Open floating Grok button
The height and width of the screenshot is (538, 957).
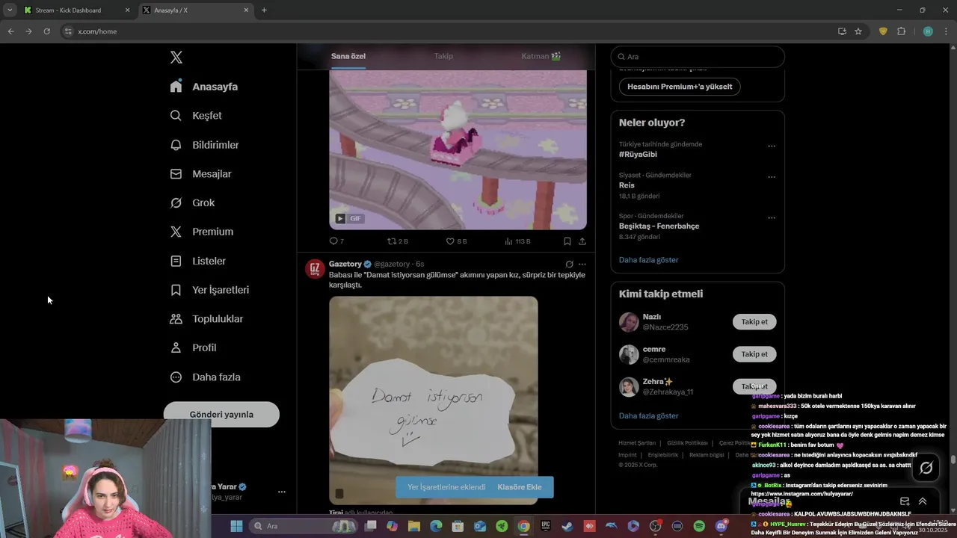tap(926, 468)
